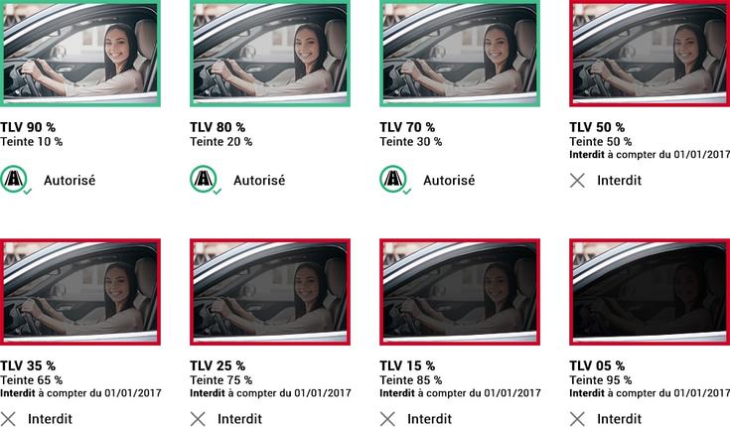Image resolution: width=730 pixels, height=427 pixels.
Task: Open the TLV 90 % car window photo
Action: (80, 53)
